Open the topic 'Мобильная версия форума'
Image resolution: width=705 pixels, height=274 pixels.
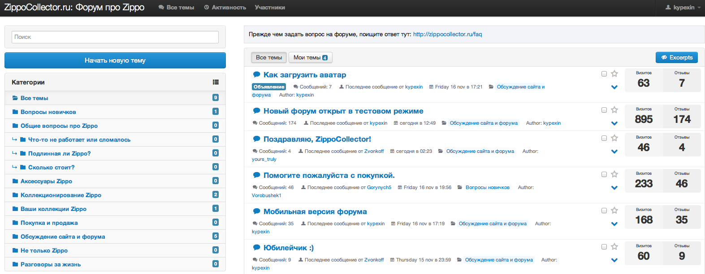[315, 211]
